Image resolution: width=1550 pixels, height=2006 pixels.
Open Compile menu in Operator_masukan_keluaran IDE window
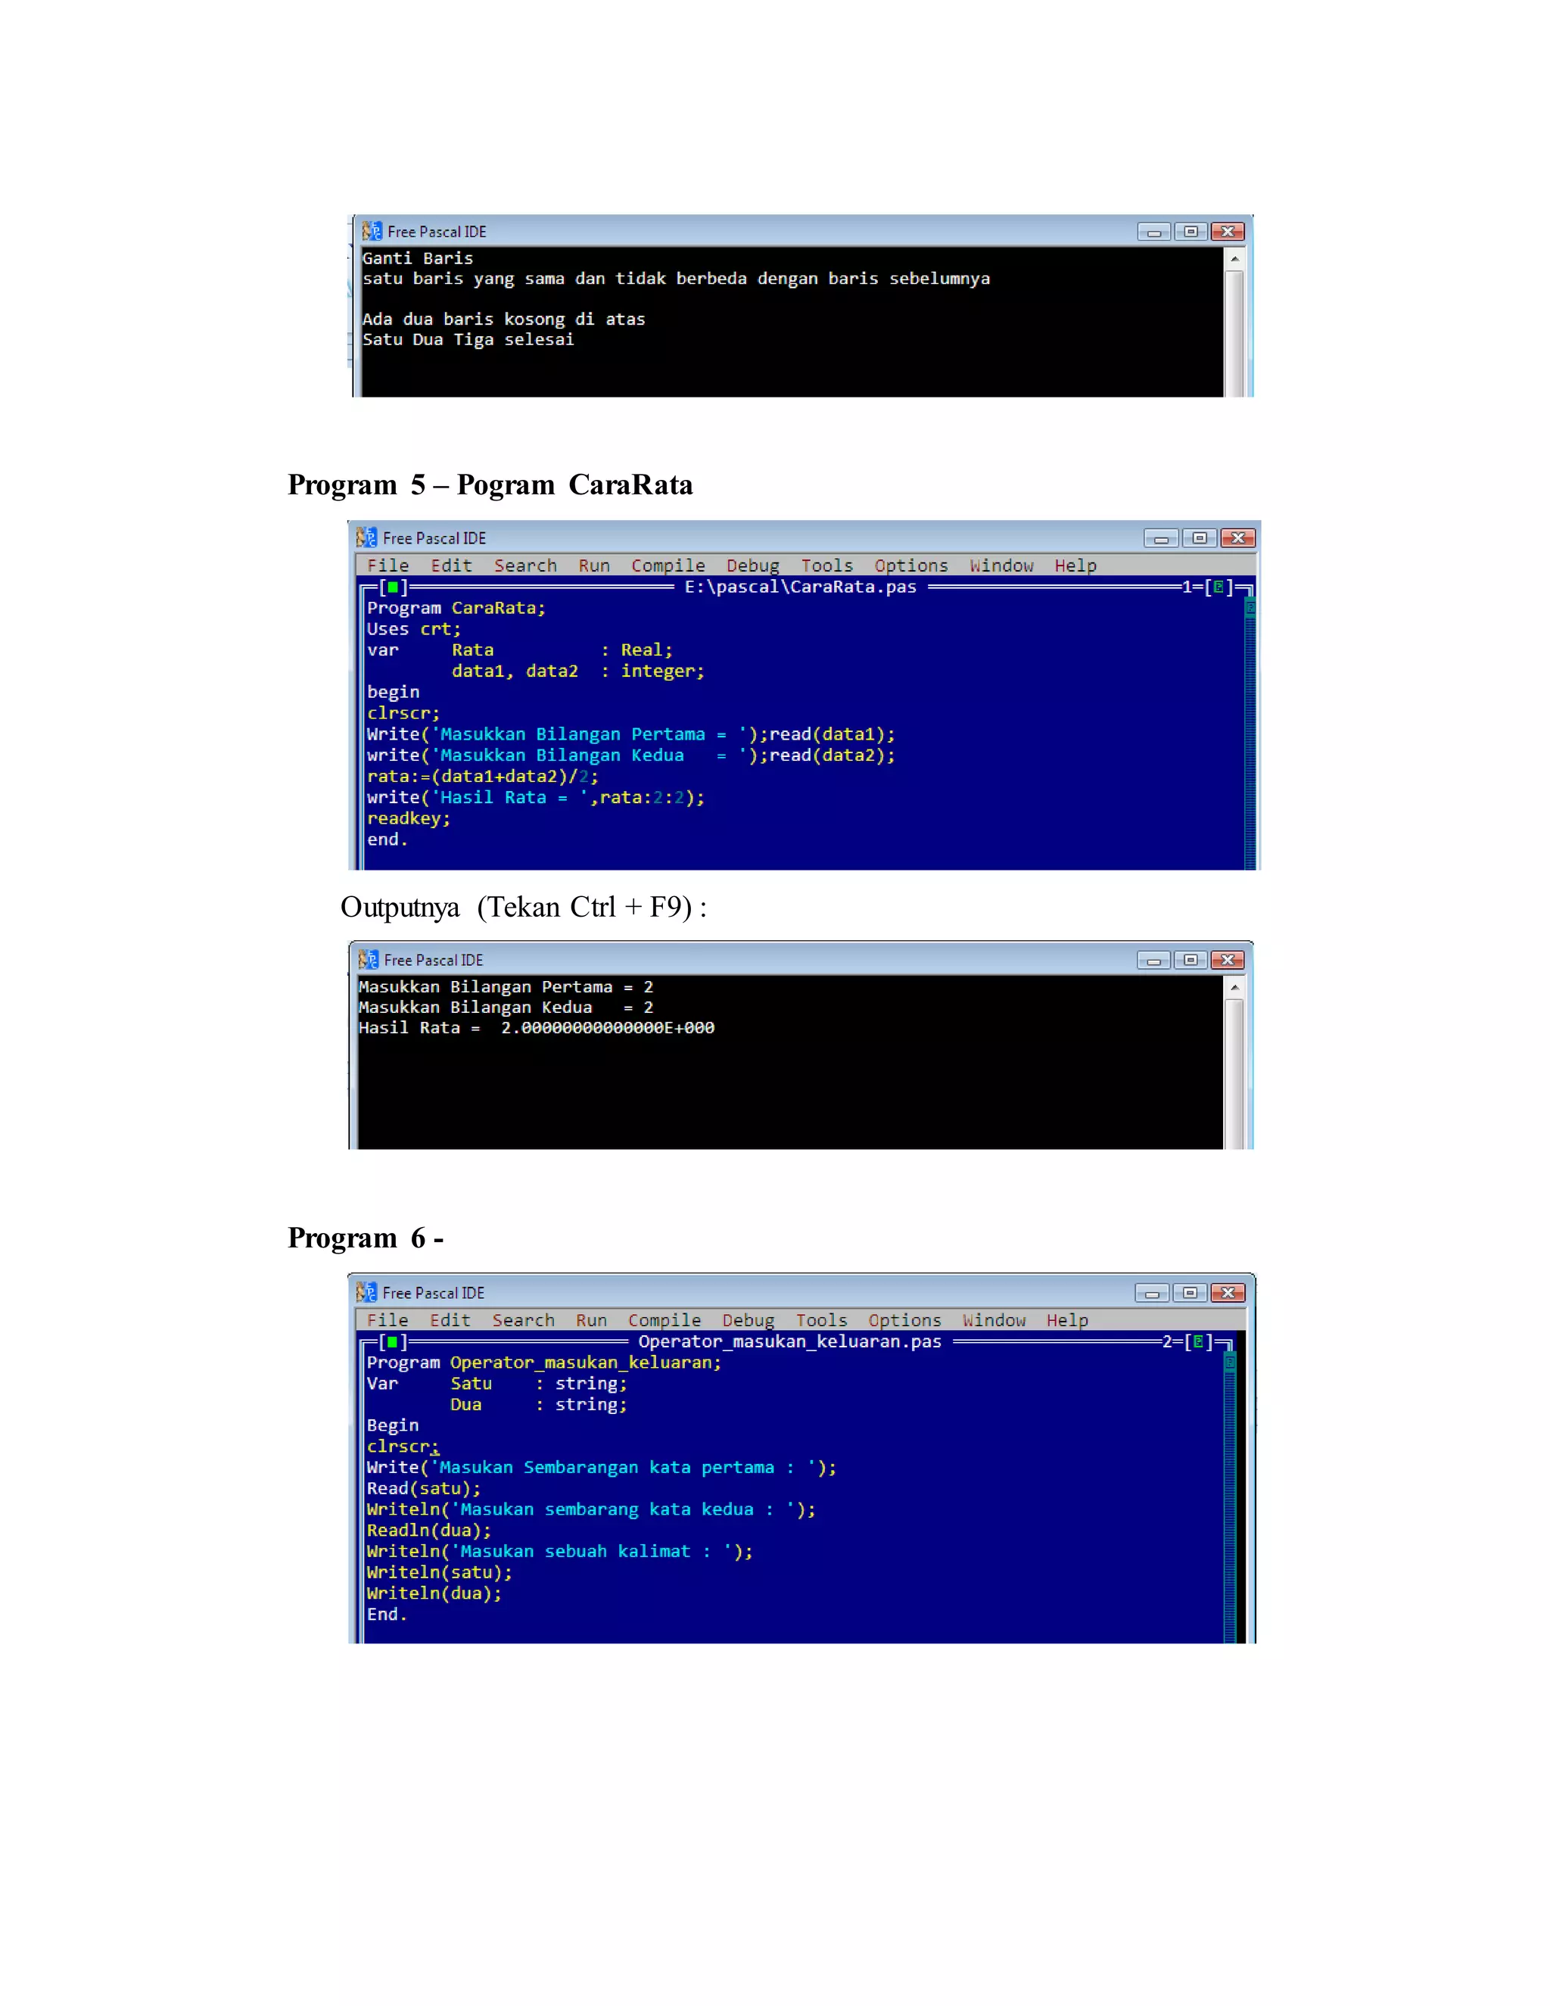click(664, 1320)
